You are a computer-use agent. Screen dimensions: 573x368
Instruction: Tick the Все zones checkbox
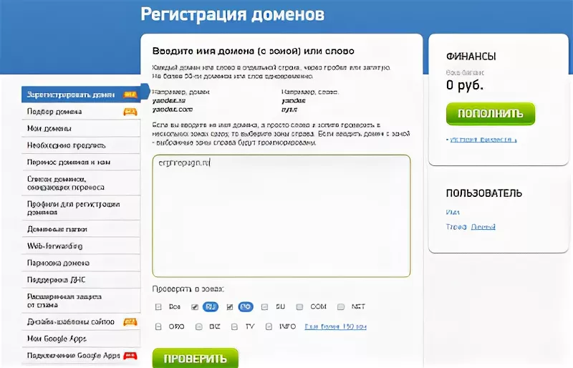(158, 307)
